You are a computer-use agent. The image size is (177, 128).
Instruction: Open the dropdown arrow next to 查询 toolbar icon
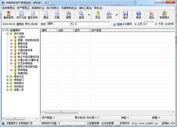89,15
